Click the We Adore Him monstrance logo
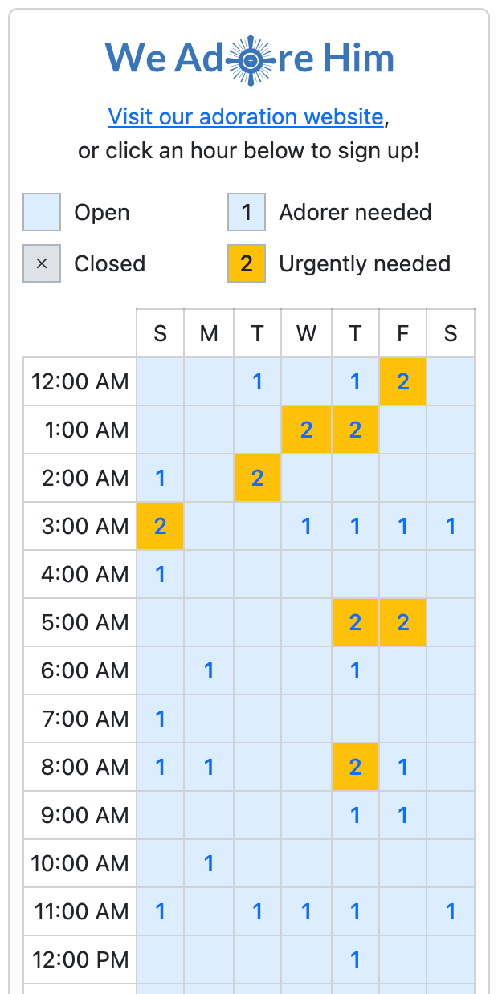Viewport: 498px width, 994px height. pyautogui.click(x=250, y=59)
